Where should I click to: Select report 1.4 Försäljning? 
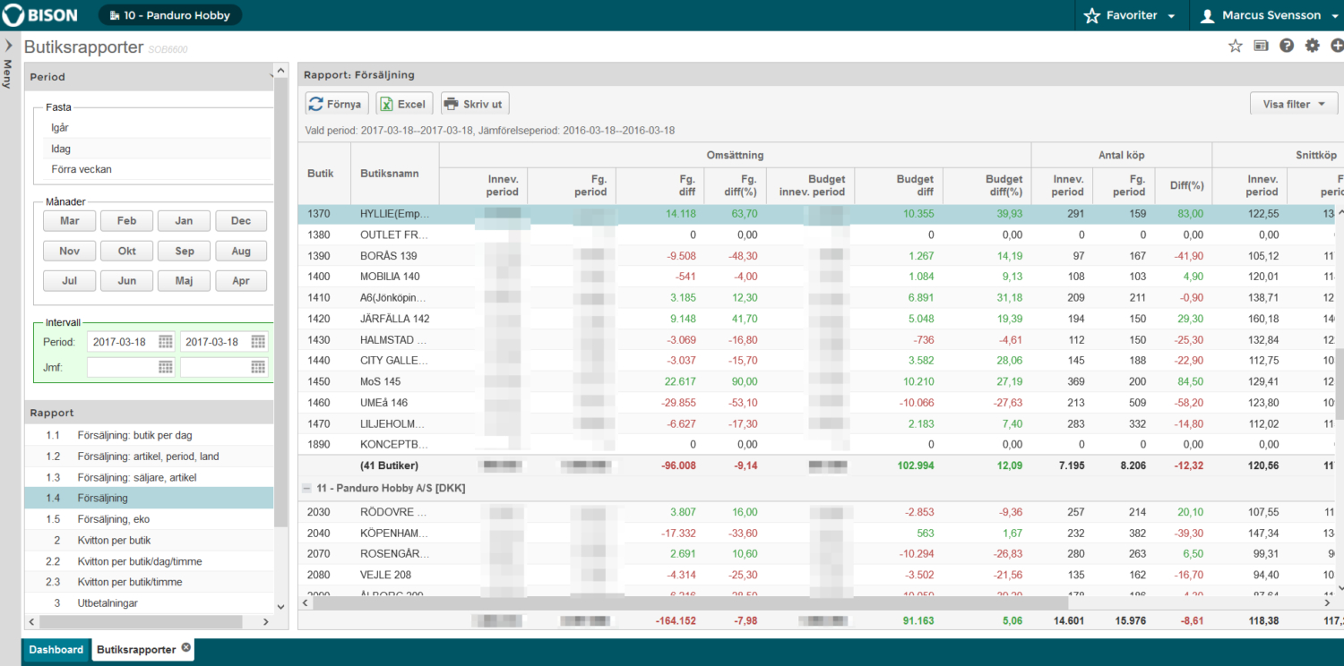pyautogui.click(x=149, y=498)
